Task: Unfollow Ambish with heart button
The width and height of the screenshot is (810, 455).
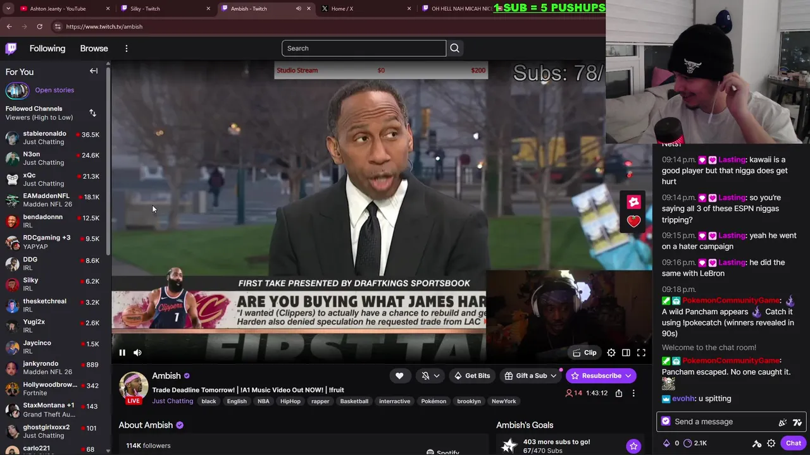Action: coord(399,376)
